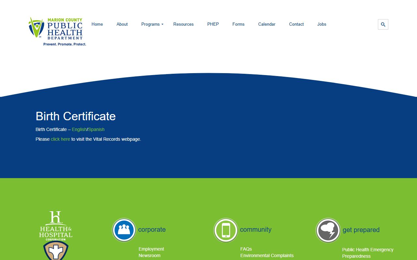Open Public Health Emergency Preparedness link
417x260 pixels.
point(368,253)
